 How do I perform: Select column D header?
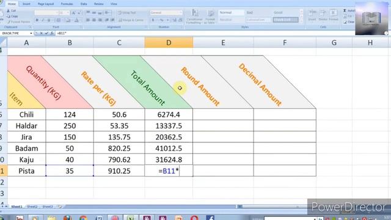tap(169, 43)
